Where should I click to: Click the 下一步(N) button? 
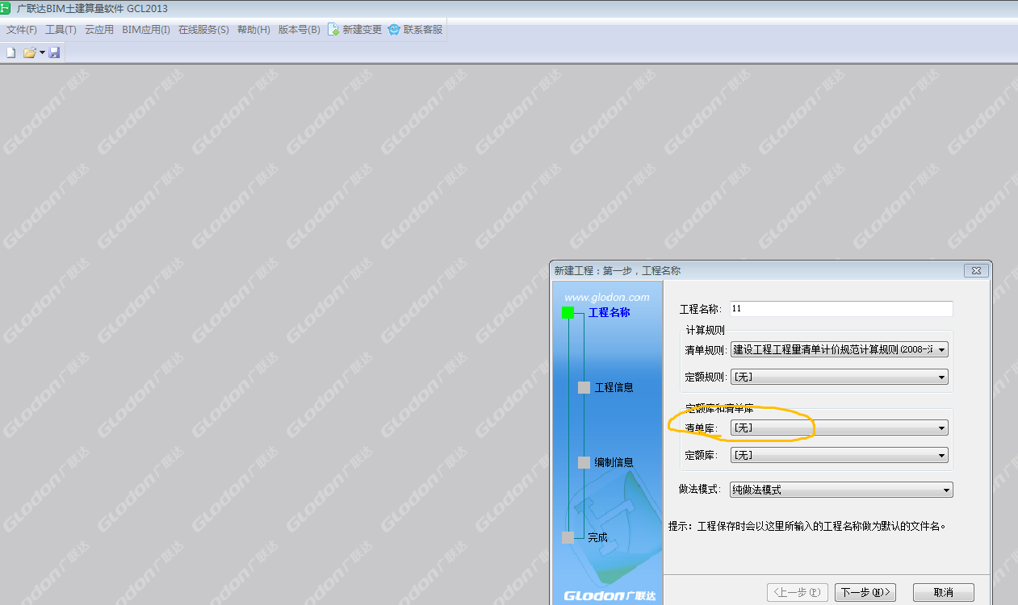click(x=865, y=592)
